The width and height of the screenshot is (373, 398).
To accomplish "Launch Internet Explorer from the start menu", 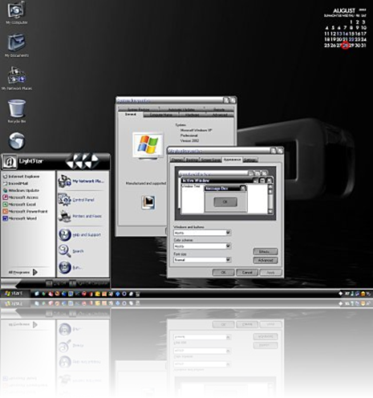I will [22, 177].
